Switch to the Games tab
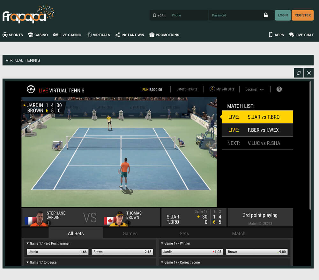The height and width of the screenshot is (280, 319). click(130, 233)
